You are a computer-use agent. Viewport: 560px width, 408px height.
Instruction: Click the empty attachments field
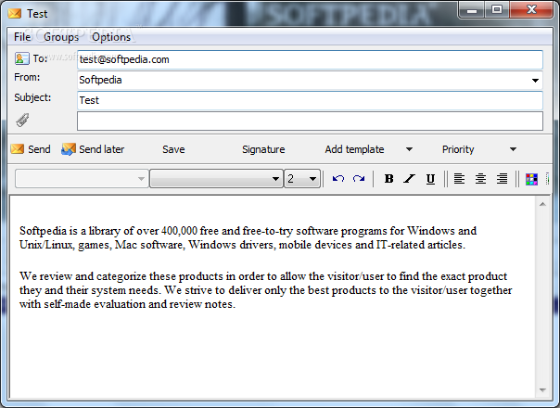(310, 121)
